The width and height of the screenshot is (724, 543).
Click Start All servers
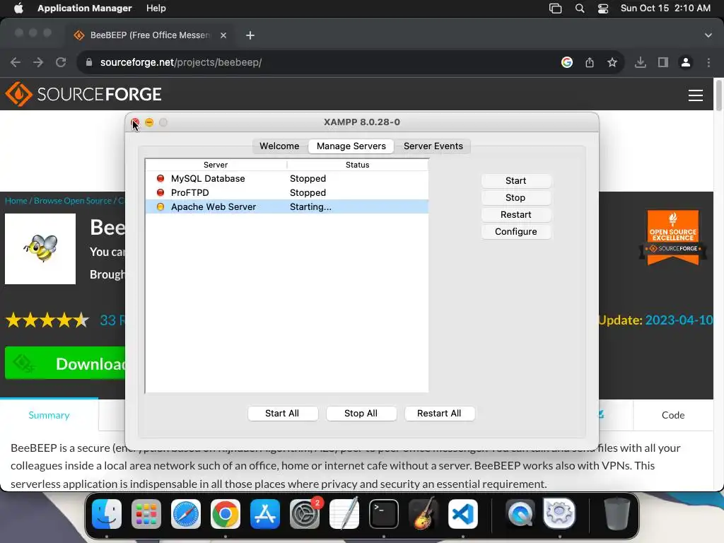click(x=282, y=413)
